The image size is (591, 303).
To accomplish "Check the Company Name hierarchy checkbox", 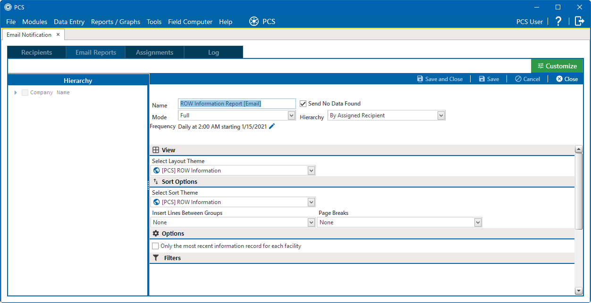I will 25,93.
